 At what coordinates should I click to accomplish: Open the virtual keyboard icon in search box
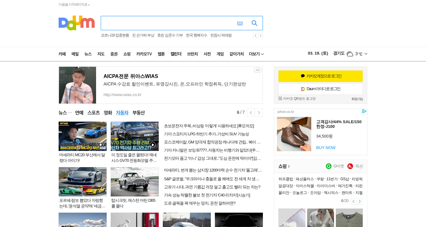[240, 23]
